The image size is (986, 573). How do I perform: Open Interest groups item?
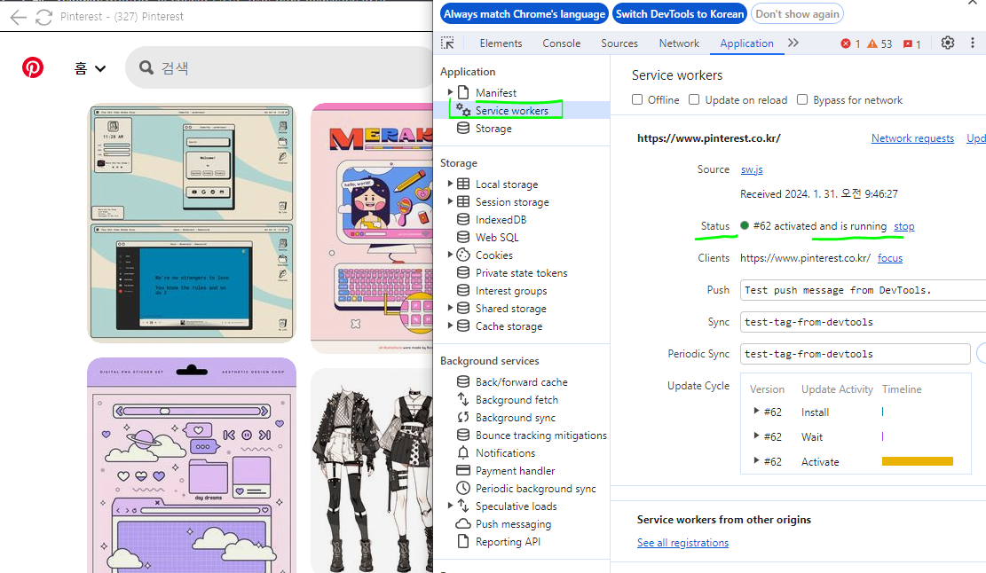point(510,290)
